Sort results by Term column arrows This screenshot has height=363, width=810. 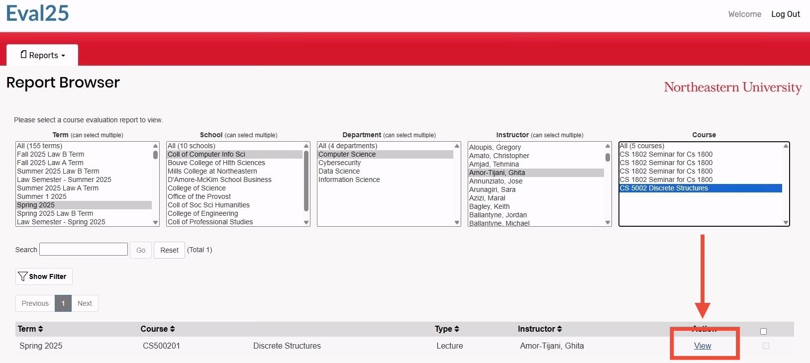click(x=40, y=329)
